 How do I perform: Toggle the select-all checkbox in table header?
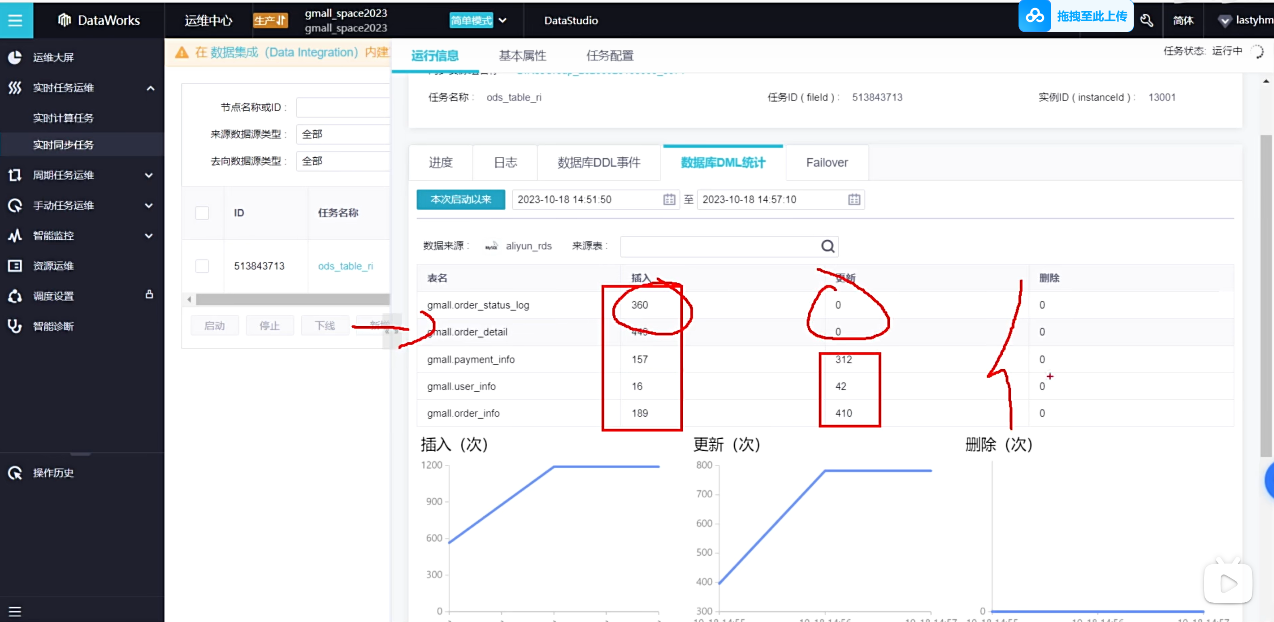(x=202, y=212)
